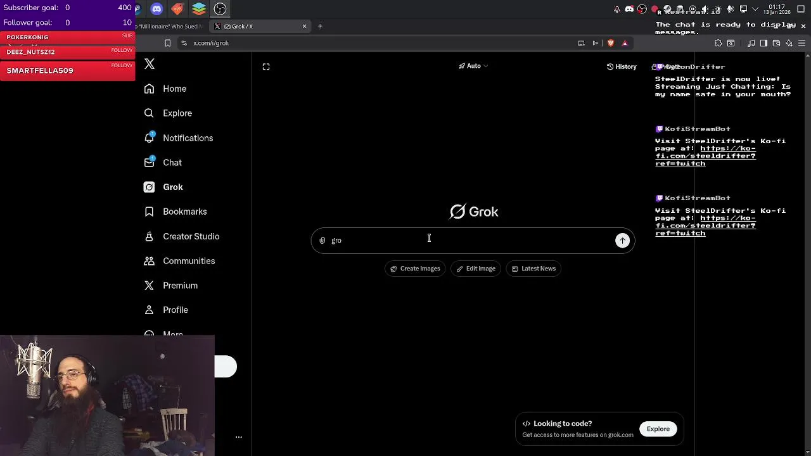Click the send/share arrow icon in address bar
Image resolution: width=811 pixels, height=456 pixels.
tap(596, 43)
